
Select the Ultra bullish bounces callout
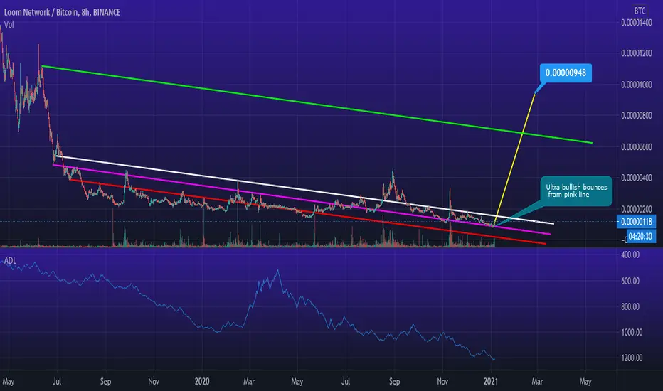point(576,191)
